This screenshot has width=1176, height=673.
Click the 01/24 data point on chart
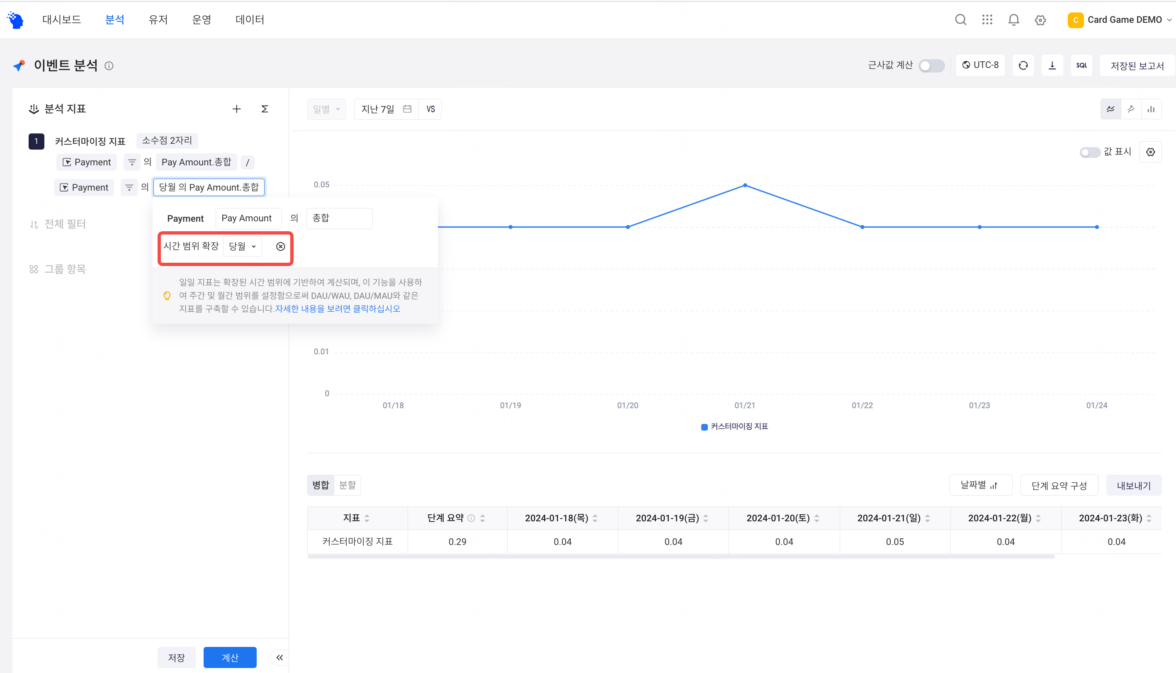1096,227
